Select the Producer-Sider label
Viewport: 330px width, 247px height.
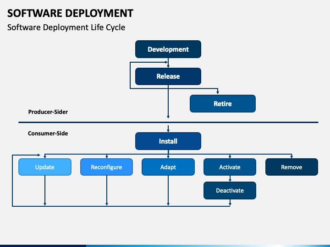(x=48, y=112)
